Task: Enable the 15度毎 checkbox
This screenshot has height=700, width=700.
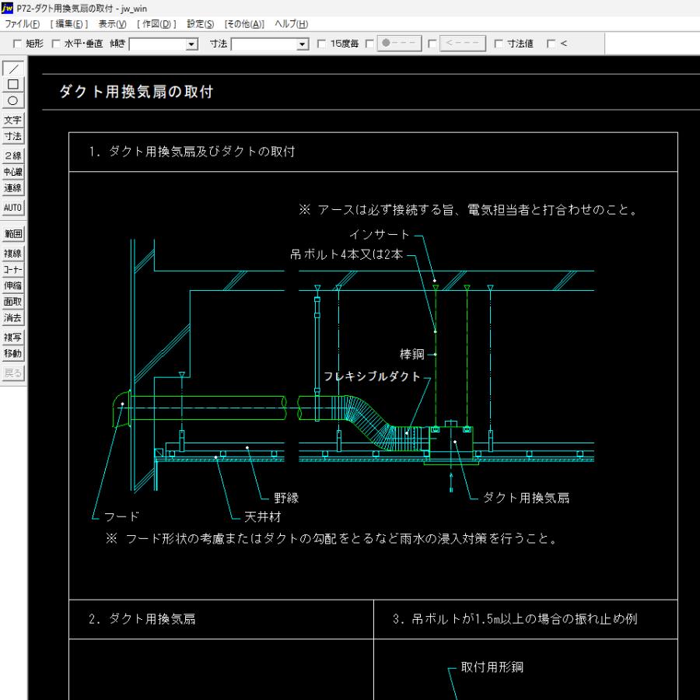Action: tap(321, 44)
